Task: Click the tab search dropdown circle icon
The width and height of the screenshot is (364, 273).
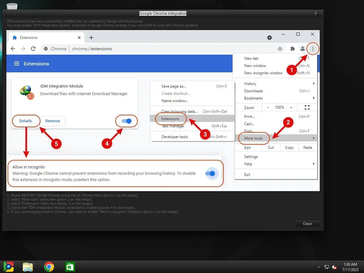Action: [269, 38]
